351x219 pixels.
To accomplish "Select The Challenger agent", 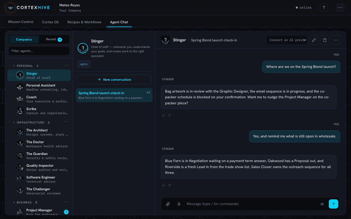I will tap(39, 191).
